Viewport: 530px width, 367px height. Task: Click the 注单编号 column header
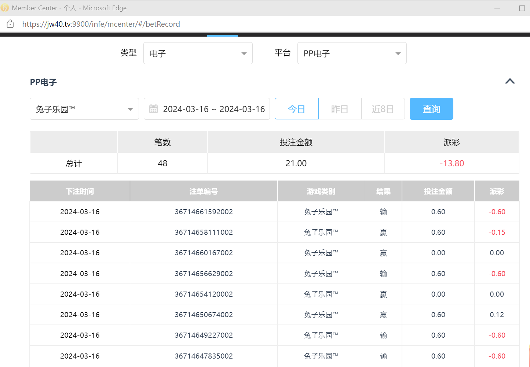[x=204, y=191]
